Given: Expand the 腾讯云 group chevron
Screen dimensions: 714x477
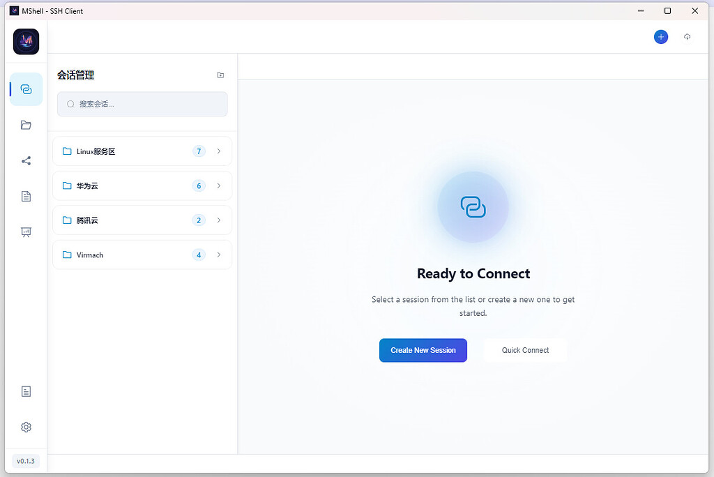Looking at the screenshot, I should pos(219,220).
